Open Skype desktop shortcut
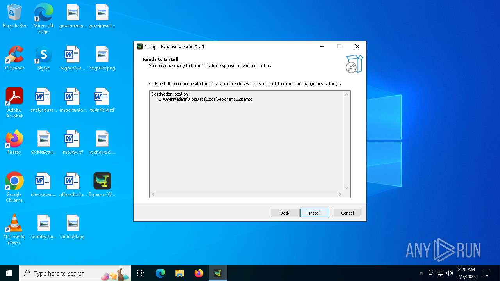Viewport: 500px width, 281px height. tap(43, 59)
